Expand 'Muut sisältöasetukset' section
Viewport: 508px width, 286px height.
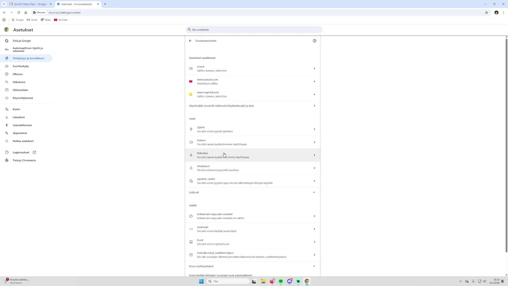252,266
